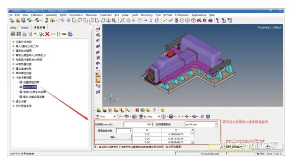Click the table cell 0.02
Screen dimensions: 305x168
coord(147,134)
